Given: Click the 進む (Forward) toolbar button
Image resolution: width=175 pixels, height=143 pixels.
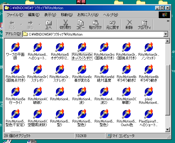Looking at the screenshot, I should click(30, 25).
